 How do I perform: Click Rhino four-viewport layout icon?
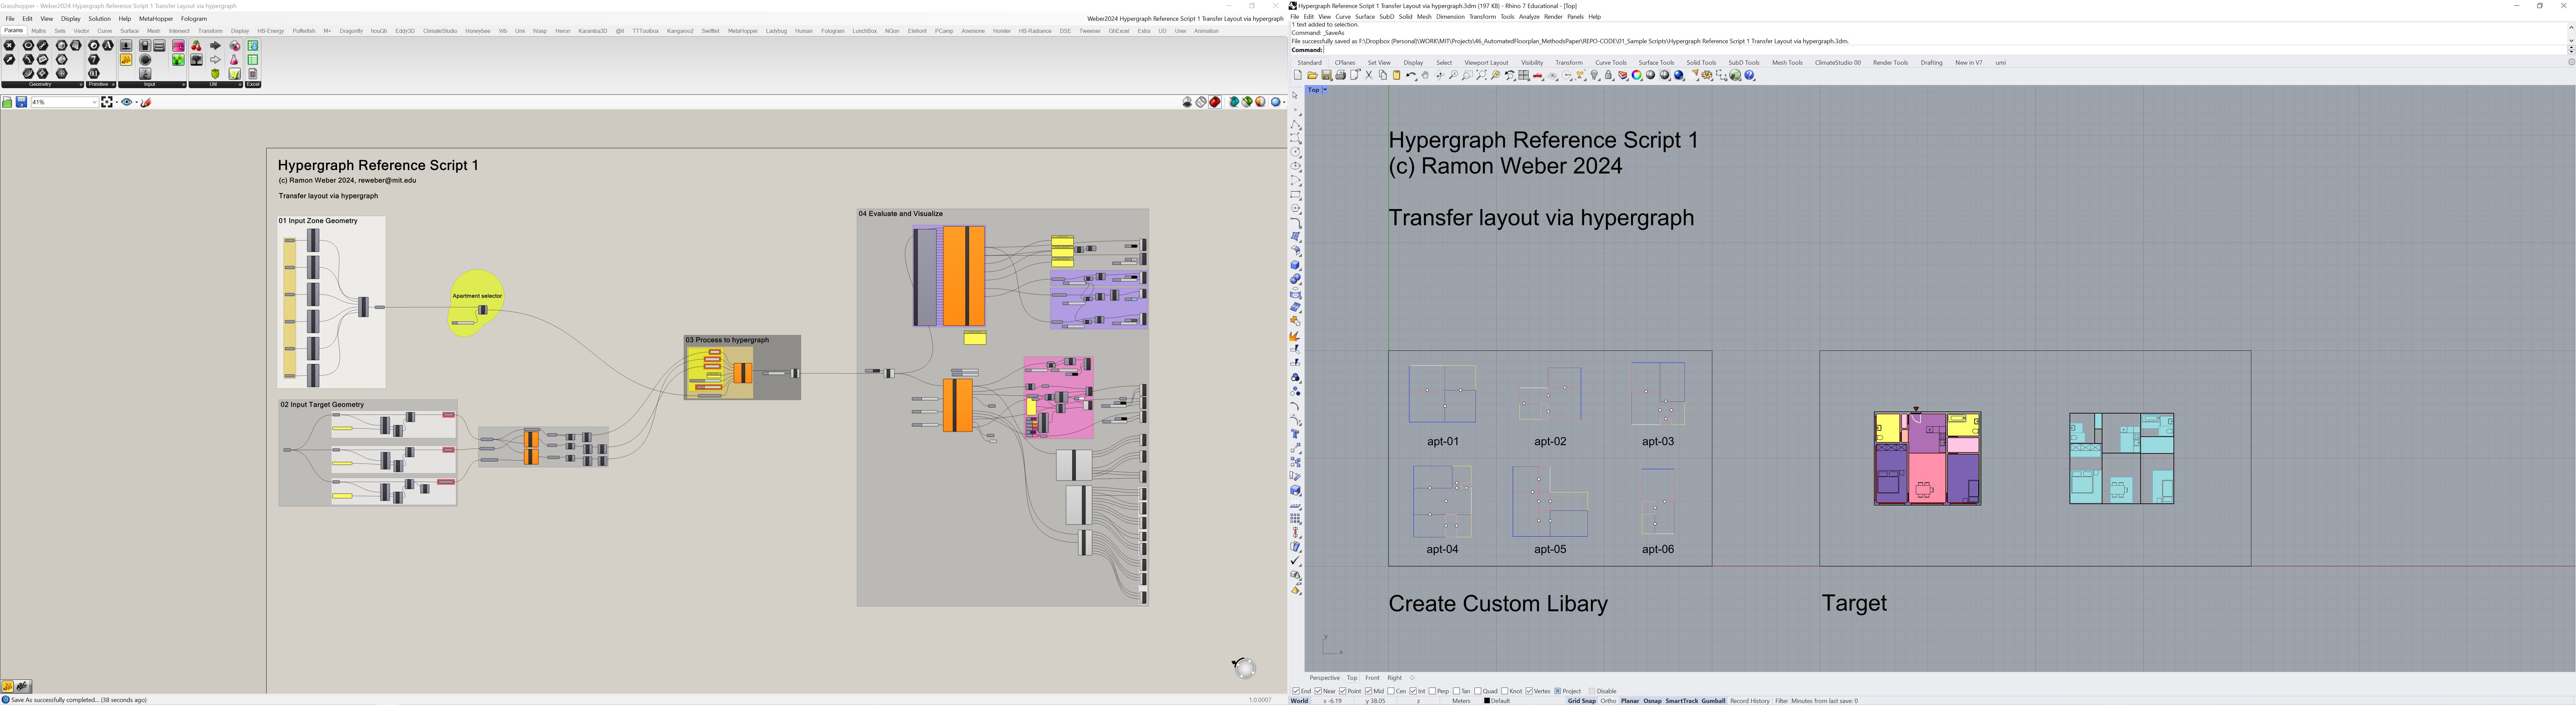1524,75
